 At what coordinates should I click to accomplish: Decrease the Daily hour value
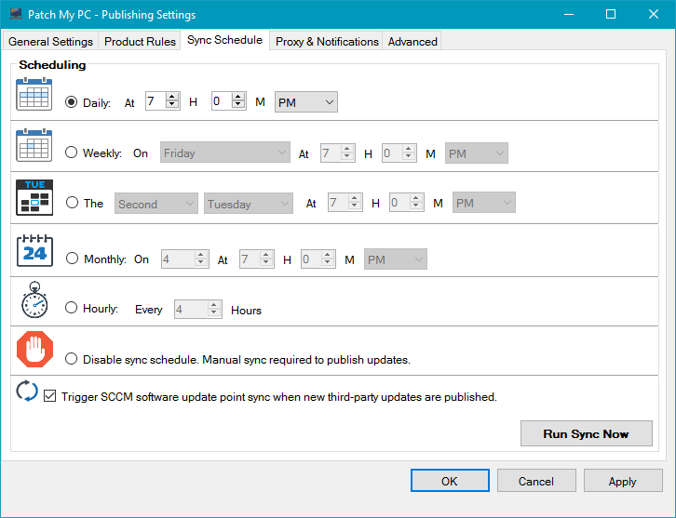(x=172, y=105)
